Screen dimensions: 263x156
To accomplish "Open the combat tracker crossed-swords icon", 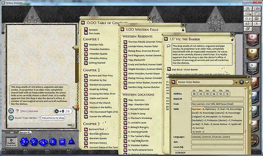I will pos(248,9).
